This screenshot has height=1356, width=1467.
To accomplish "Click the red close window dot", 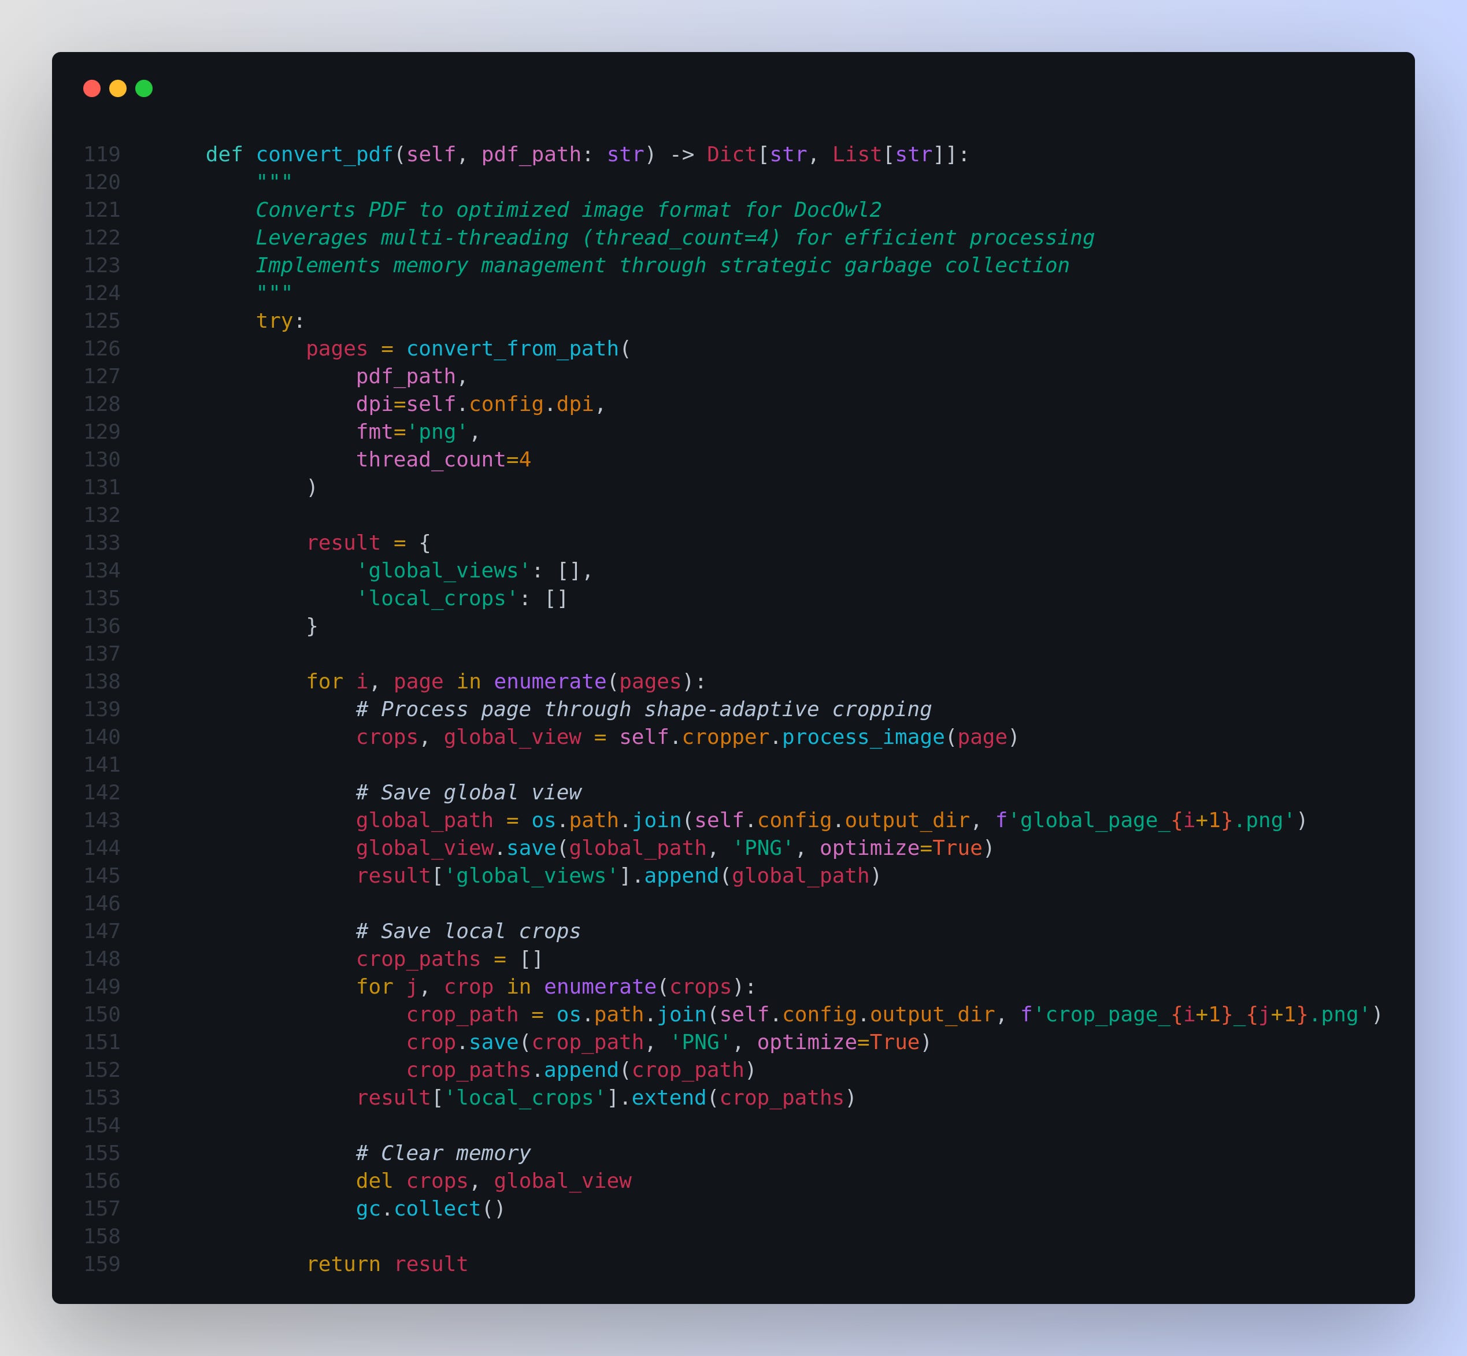I will tap(92, 89).
